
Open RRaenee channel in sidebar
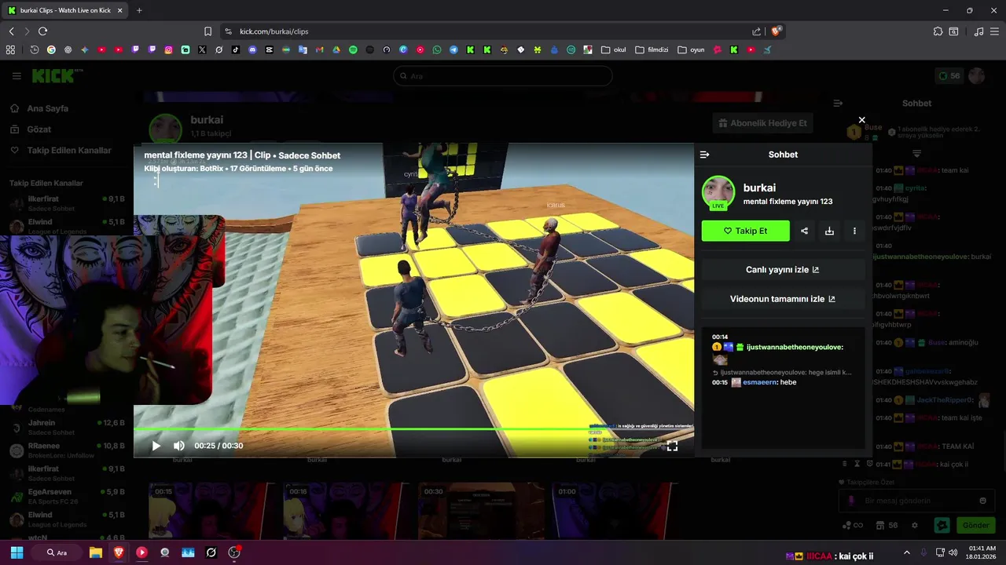point(67,450)
